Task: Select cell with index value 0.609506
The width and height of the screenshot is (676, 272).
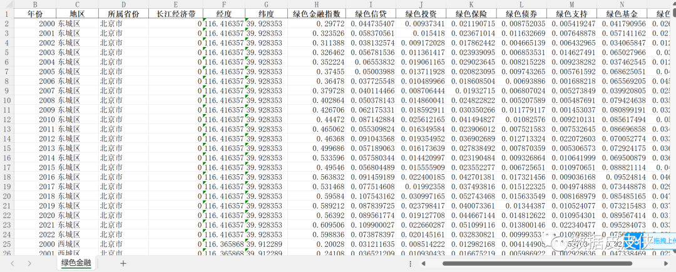Action: click(317, 224)
